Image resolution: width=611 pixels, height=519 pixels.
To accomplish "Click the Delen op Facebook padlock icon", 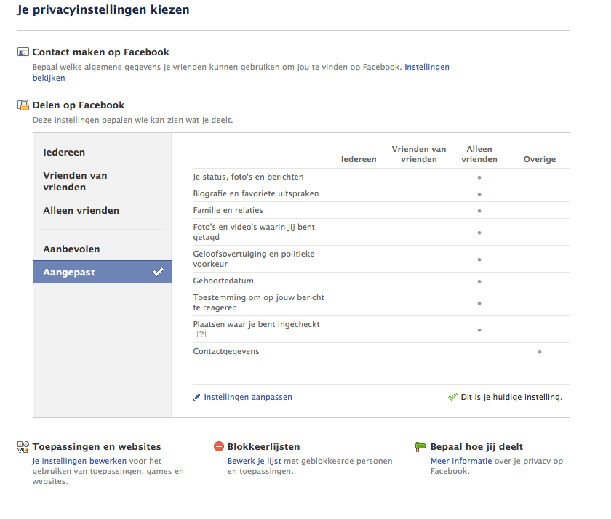I will tap(23, 105).
